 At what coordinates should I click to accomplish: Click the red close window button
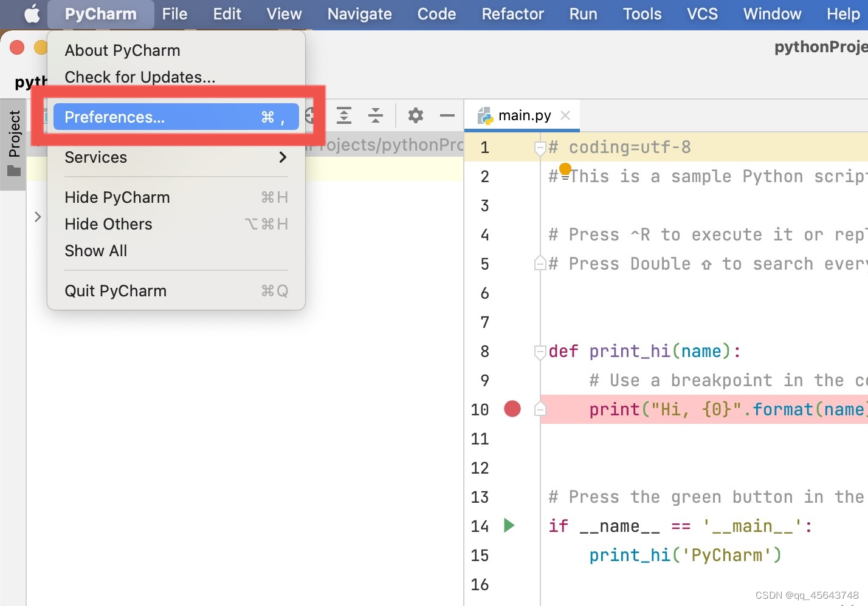pos(17,47)
